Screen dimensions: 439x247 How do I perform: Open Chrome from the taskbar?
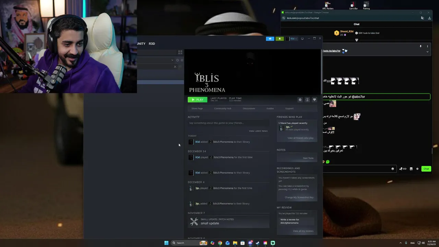220,243
